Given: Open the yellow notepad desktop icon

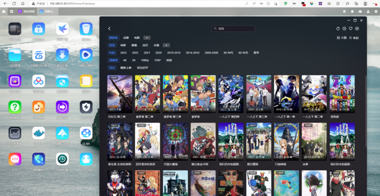Looking at the screenshot, I should coord(86,81).
